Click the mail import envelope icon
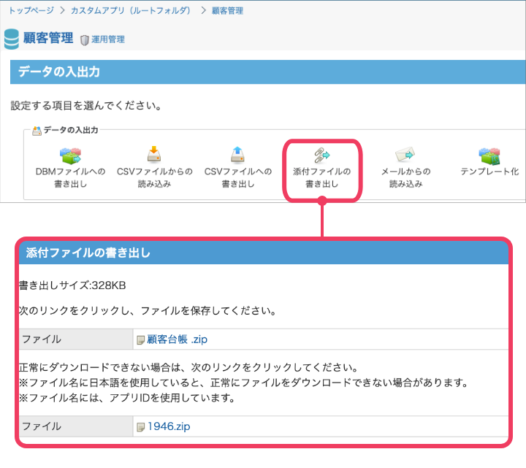 click(405, 155)
